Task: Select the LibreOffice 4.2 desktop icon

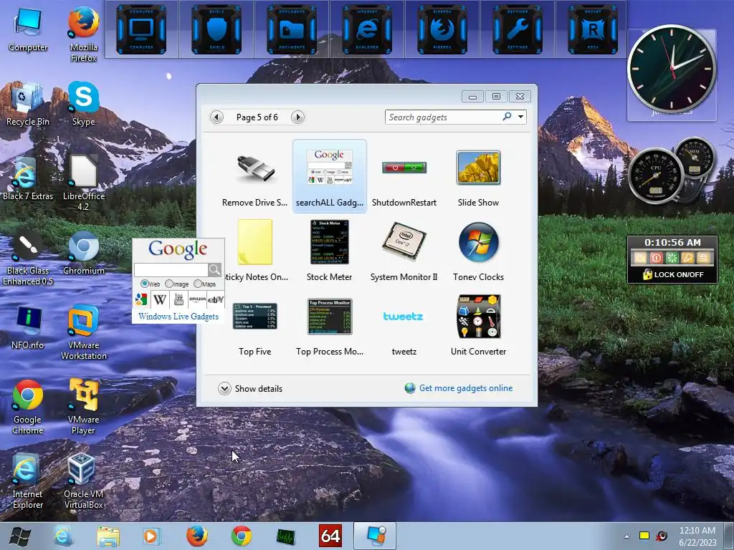Action: point(83,183)
